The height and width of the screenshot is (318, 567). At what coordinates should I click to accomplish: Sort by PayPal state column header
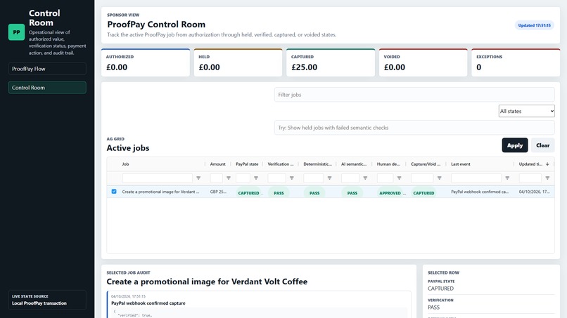(247, 164)
